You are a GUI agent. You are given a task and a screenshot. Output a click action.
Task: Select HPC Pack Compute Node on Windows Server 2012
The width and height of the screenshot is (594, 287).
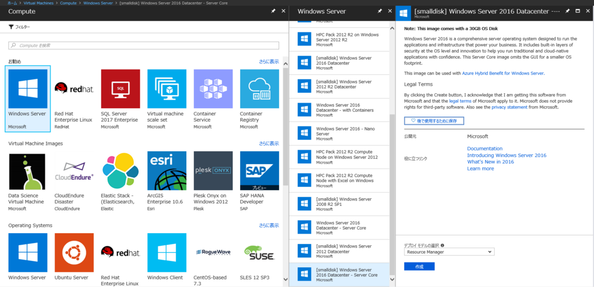[339, 157]
